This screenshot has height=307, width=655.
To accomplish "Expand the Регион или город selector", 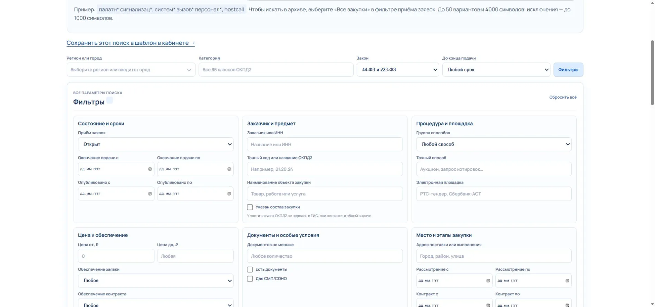I will [131, 70].
